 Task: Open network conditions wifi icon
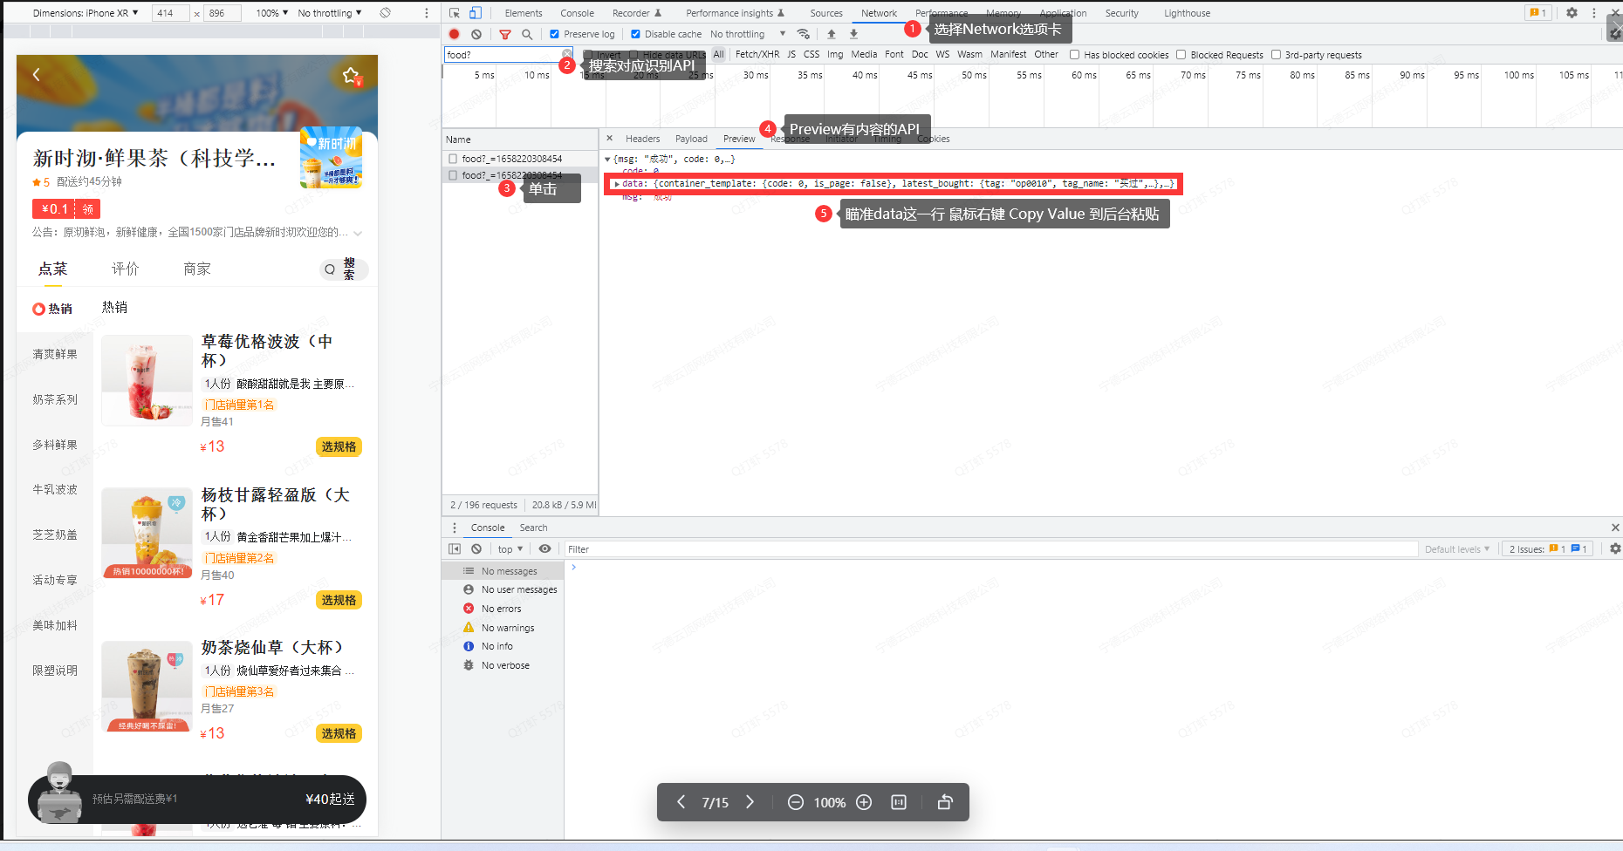pyautogui.click(x=804, y=34)
